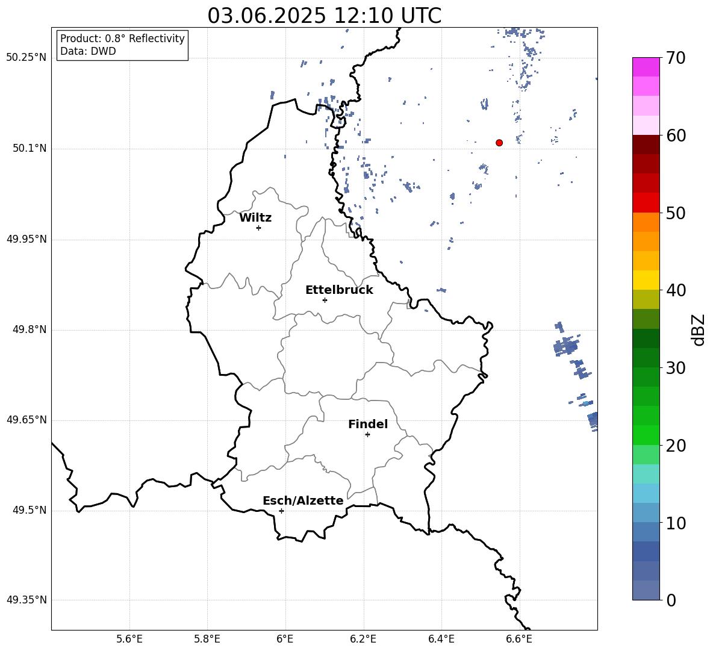Click the magenta swatch at top of colorbar

click(x=646, y=67)
